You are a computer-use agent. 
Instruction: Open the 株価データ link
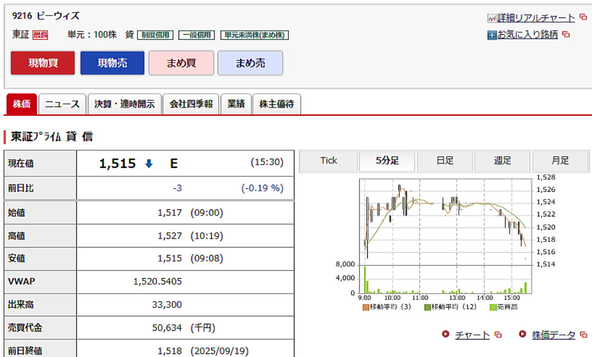tap(553, 335)
